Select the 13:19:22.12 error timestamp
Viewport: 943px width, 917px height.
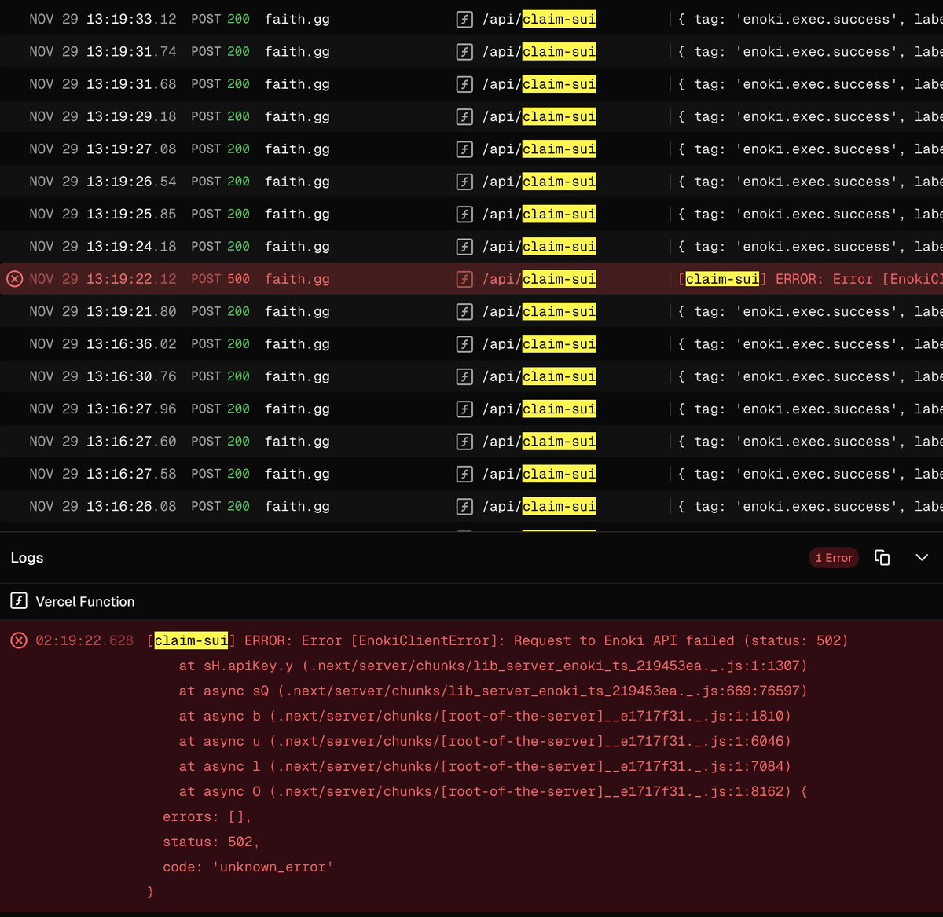click(x=103, y=279)
